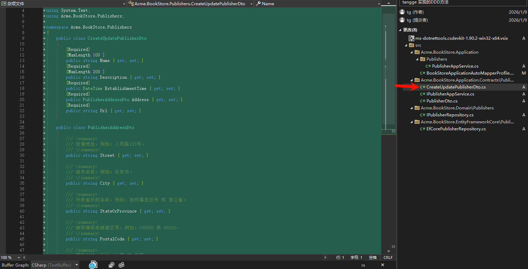Click the 行: 1 line indicator

(x=340, y=258)
